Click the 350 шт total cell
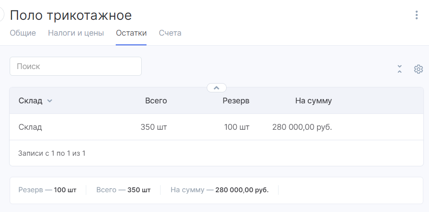Screen dimensions: 429x212 click(x=154, y=127)
